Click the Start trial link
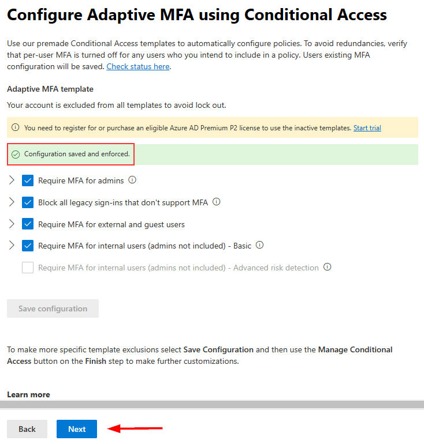Viewport: 424px width, 444px height. pos(367,128)
